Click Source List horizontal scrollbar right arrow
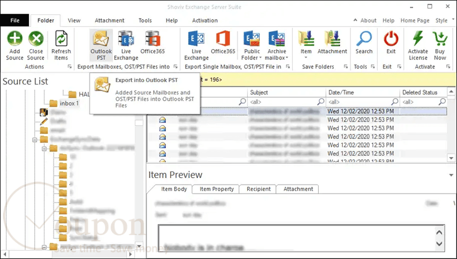This screenshot has height=259, width=457. pos(130,254)
